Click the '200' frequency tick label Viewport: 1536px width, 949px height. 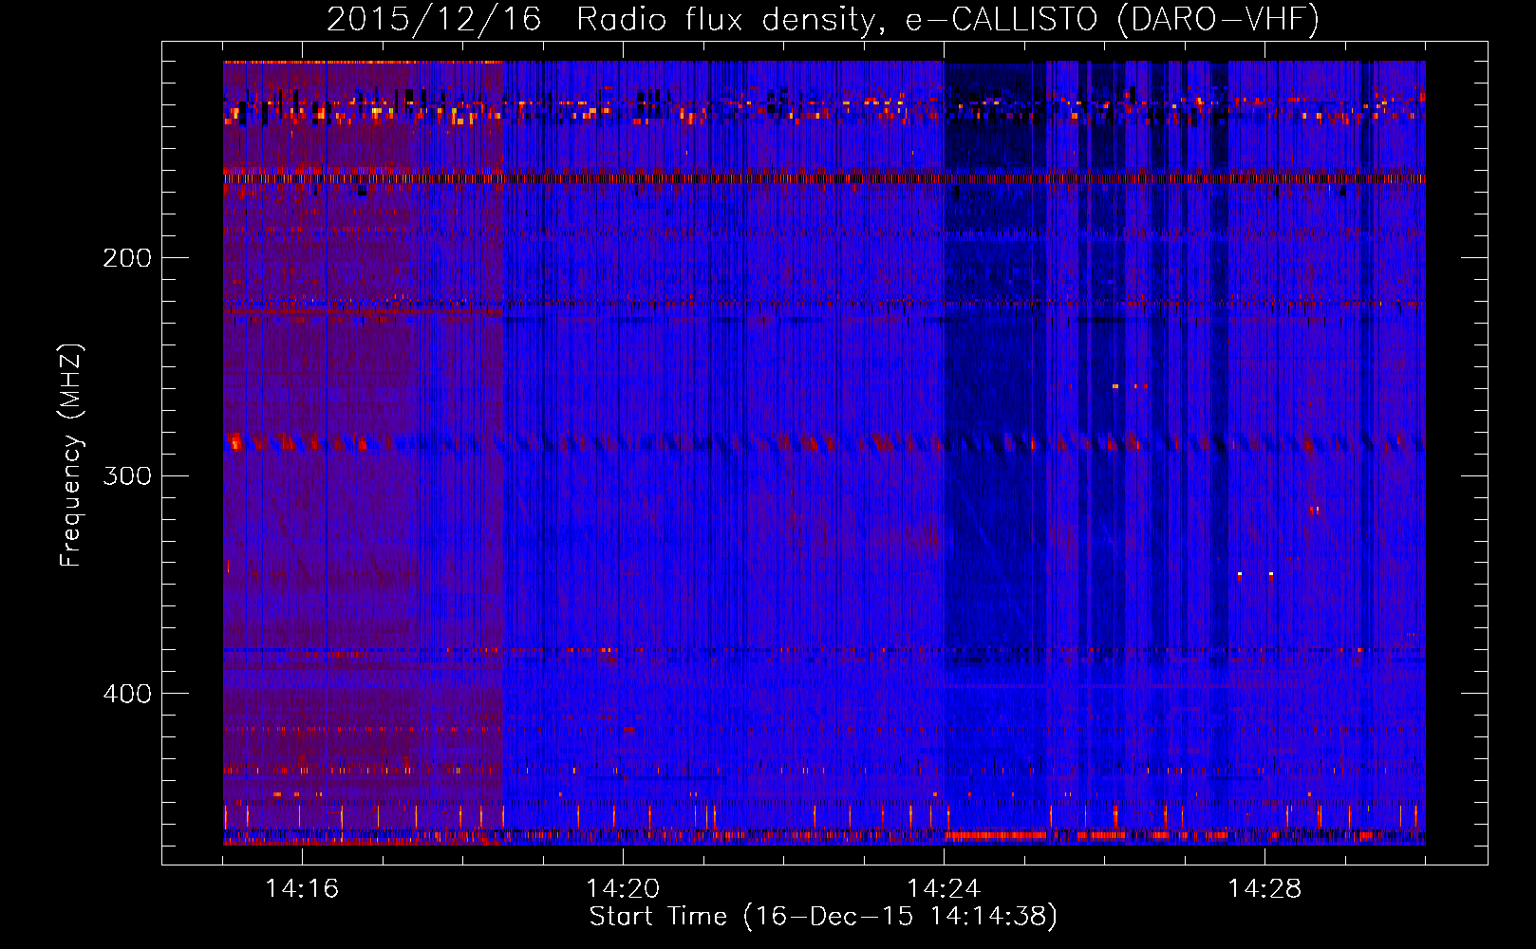tap(127, 258)
